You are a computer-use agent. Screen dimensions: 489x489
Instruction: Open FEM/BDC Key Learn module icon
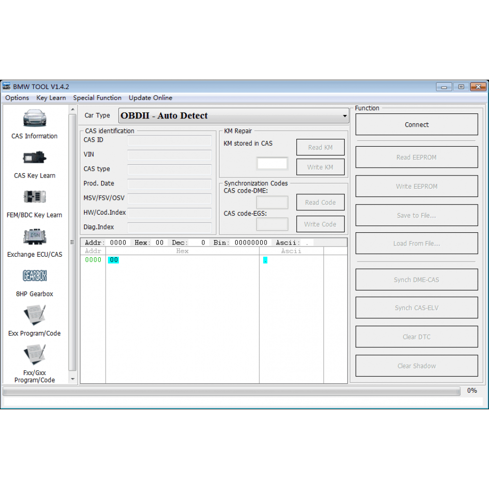[34, 198]
